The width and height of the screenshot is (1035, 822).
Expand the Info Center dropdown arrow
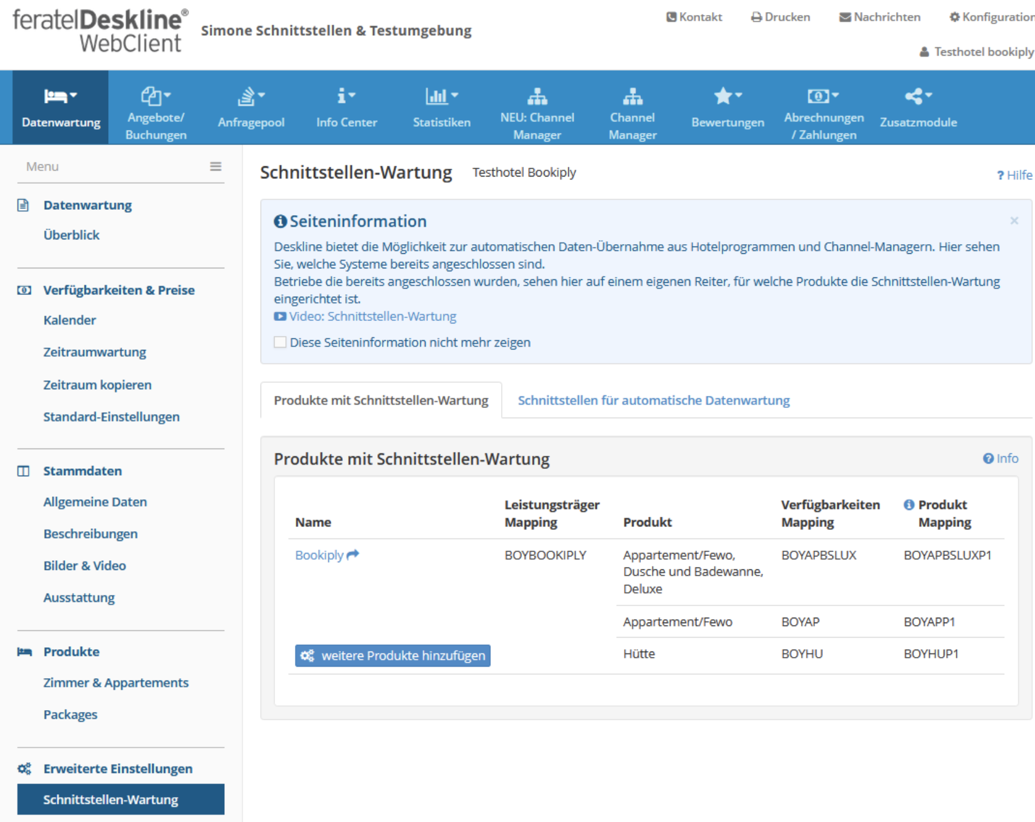point(352,95)
